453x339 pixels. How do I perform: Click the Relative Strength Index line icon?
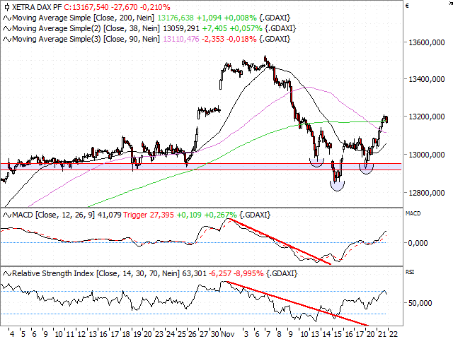(7, 273)
